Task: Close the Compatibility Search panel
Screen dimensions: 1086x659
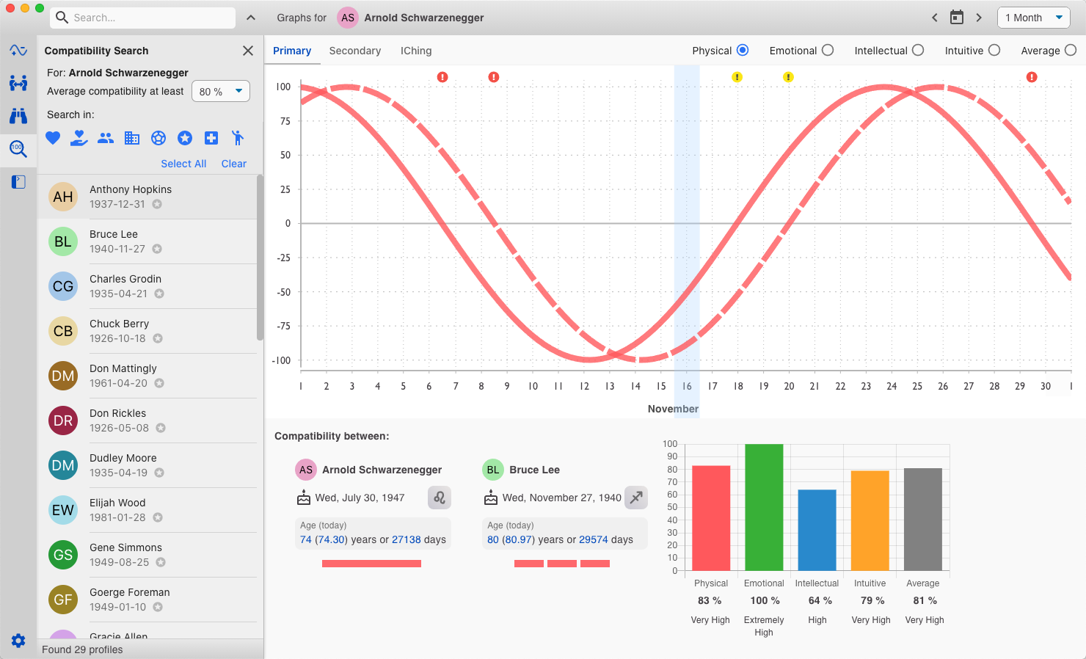Action: pyautogui.click(x=248, y=51)
